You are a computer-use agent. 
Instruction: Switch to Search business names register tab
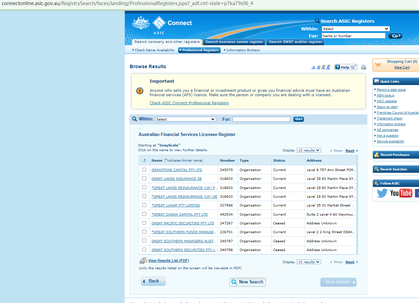(x=234, y=42)
